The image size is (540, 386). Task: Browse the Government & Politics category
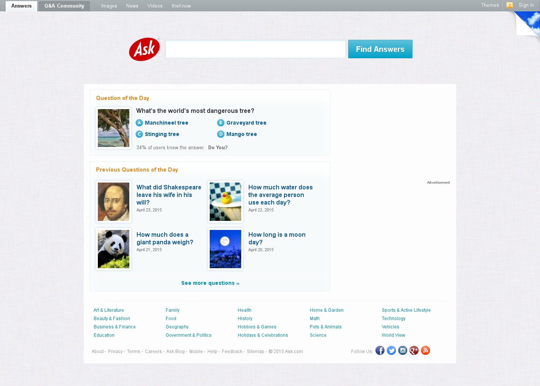(188, 335)
